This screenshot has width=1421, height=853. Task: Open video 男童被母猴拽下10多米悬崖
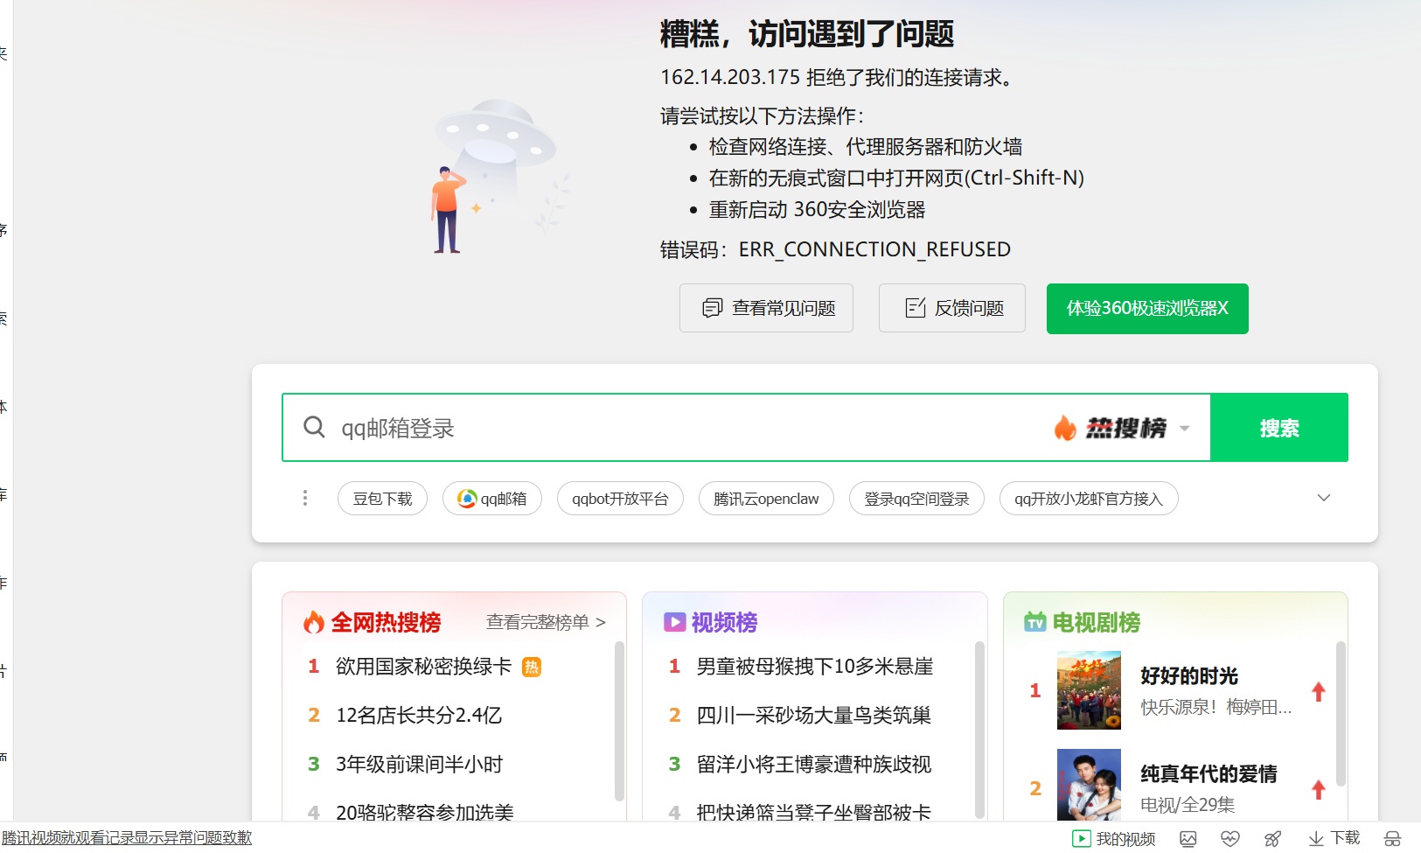pos(815,667)
